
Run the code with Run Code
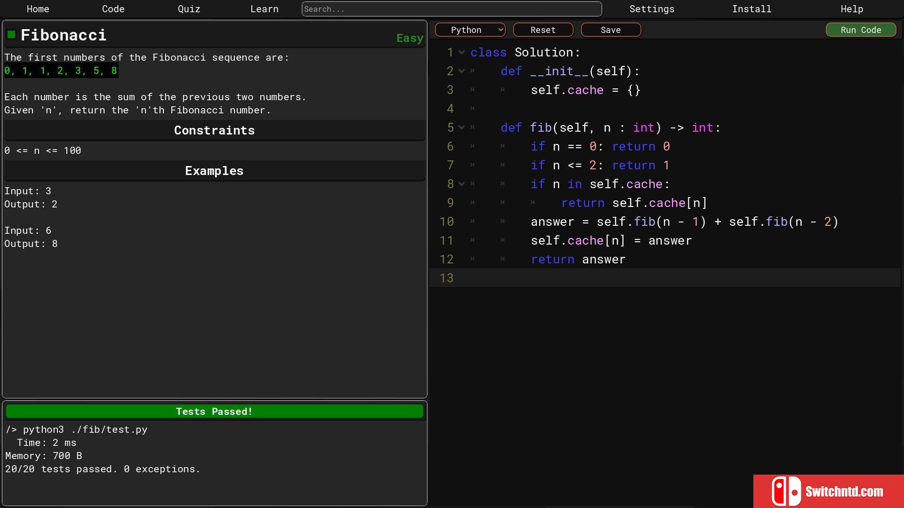coord(861,30)
